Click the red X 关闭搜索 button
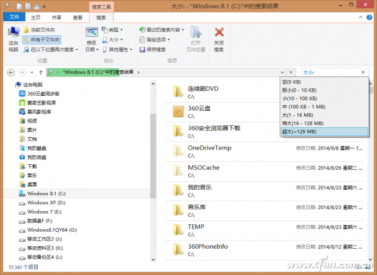Screen dimensions: 377x275 (x=219, y=39)
